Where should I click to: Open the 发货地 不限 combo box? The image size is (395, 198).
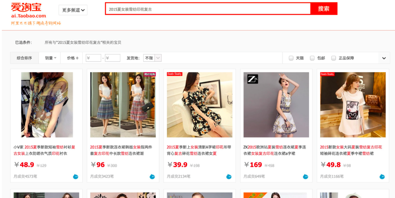coord(152,58)
